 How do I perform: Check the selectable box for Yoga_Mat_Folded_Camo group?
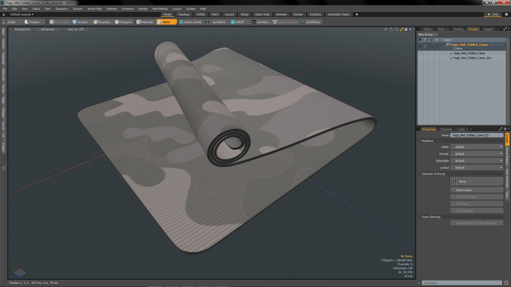[x=431, y=47]
